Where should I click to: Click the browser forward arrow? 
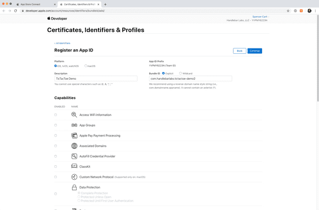tap(9, 11)
